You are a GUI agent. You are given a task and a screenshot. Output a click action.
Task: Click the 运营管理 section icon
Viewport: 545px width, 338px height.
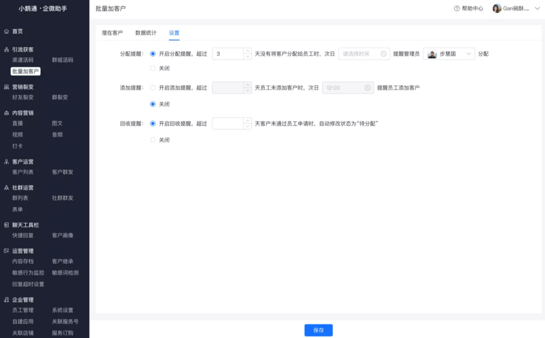[6, 251]
